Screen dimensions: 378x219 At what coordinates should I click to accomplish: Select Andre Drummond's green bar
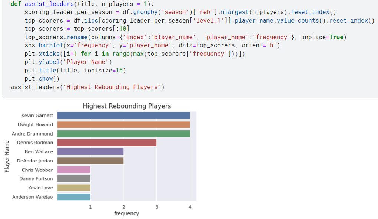(x=122, y=133)
